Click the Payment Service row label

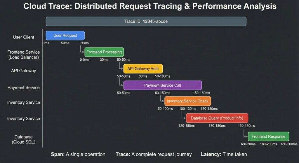pyautogui.click(x=23, y=87)
